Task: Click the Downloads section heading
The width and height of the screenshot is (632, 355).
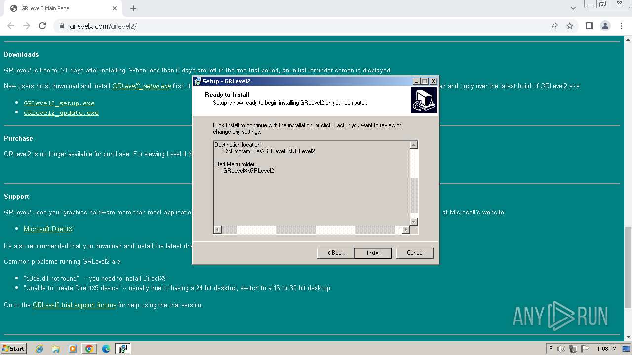Action: click(21, 54)
